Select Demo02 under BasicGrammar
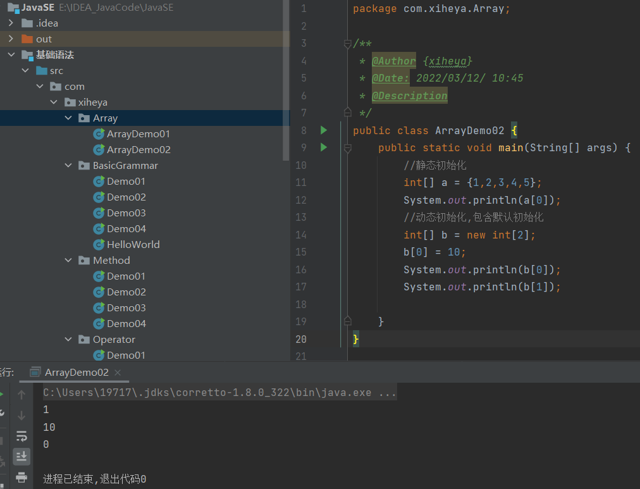Viewport: 640px width, 489px height. click(126, 197)
